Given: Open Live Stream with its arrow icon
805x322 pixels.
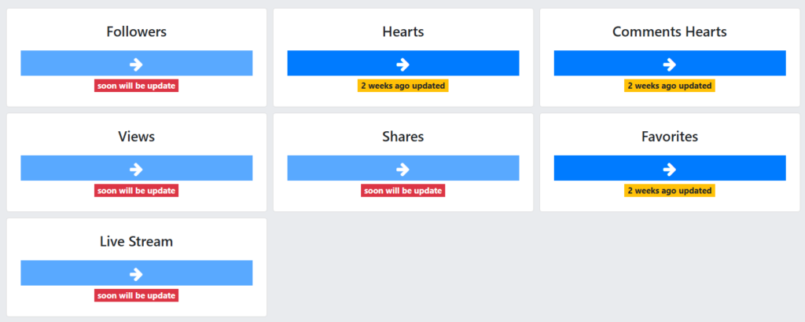Looking at the screenshot, I should coord(136,273).
